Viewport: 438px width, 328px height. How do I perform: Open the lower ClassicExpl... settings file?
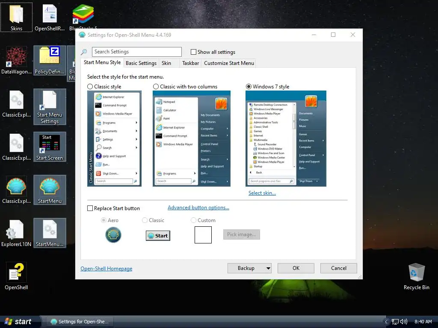(16, 147)
